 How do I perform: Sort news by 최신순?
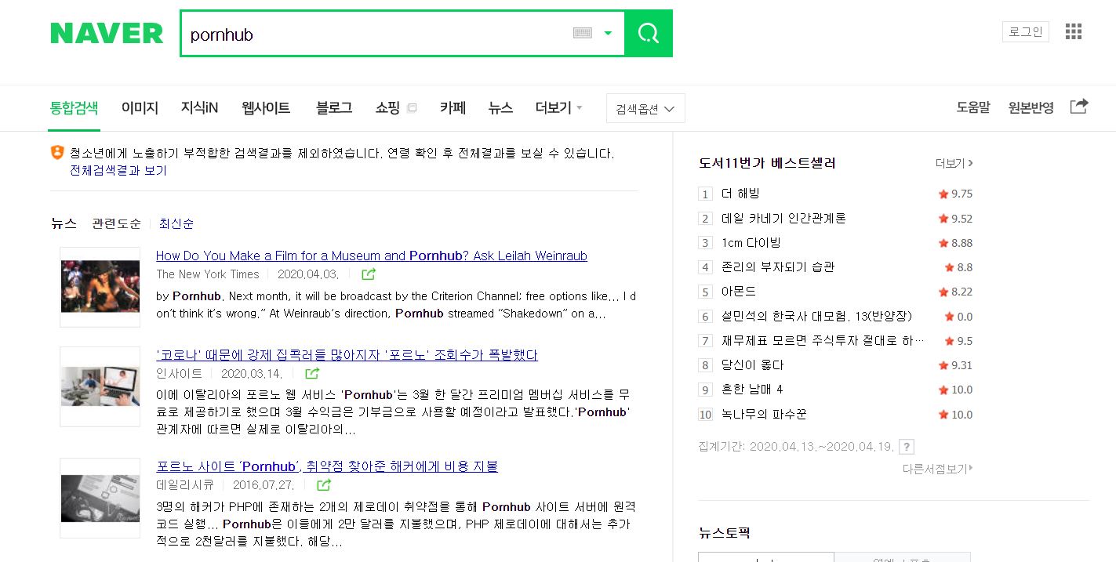[176, 223]
